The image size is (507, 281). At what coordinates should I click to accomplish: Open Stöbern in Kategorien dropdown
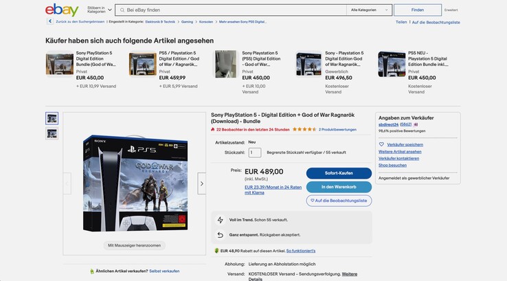coord(99,10)
